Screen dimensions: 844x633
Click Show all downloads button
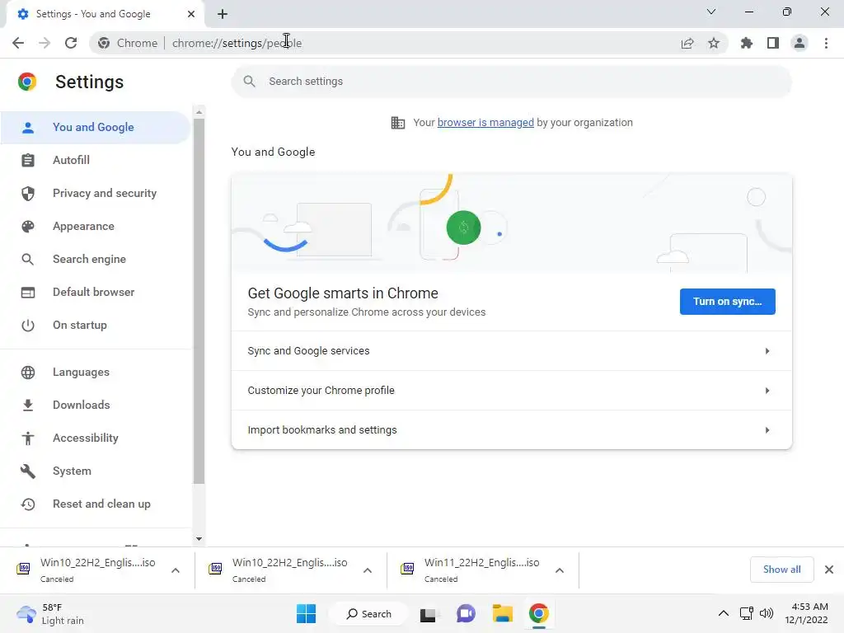[781, 570]
